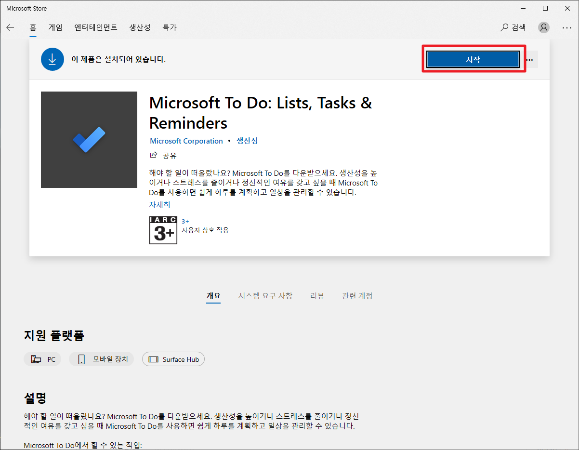This screenshot has height=450, width=579.
Task: Click the 지원 플랫폼 heading
Action: 54,336
